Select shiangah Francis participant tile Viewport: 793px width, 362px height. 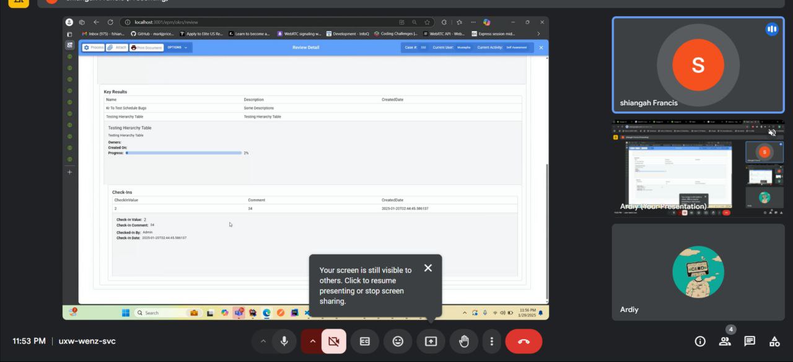[x=698, y=65]
